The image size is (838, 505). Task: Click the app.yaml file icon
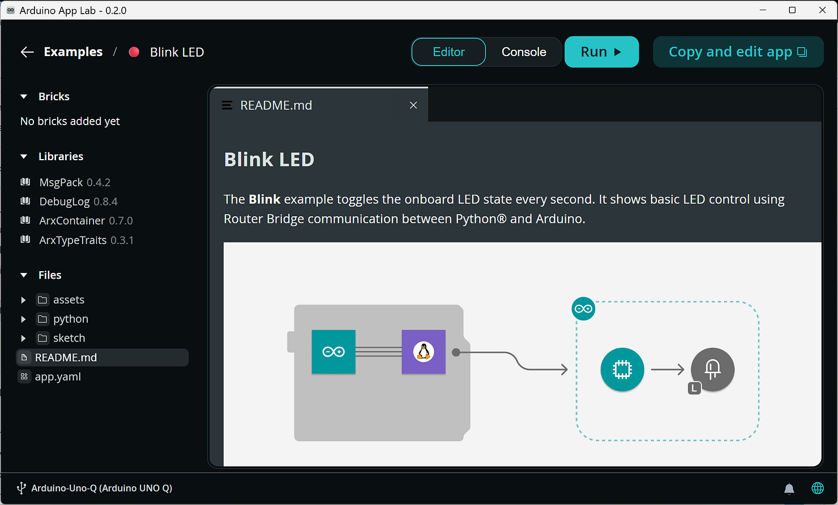[x=24, y=376]
